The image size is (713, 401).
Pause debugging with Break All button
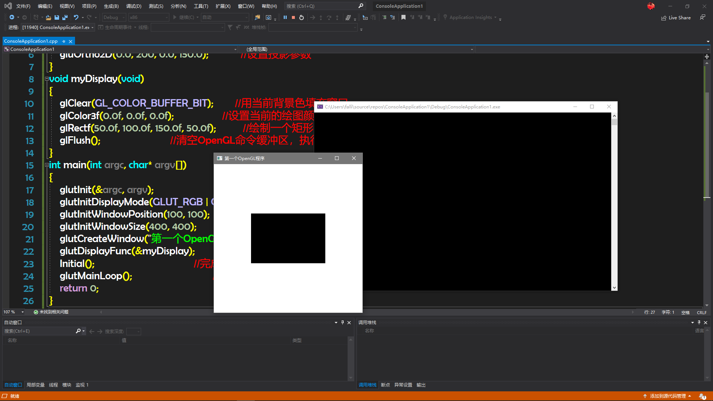click(x=285, y=17)
